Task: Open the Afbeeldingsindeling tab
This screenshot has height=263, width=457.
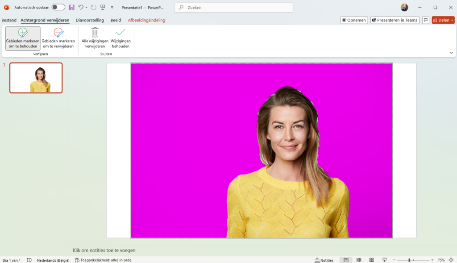Action: [x=146, y=20]
